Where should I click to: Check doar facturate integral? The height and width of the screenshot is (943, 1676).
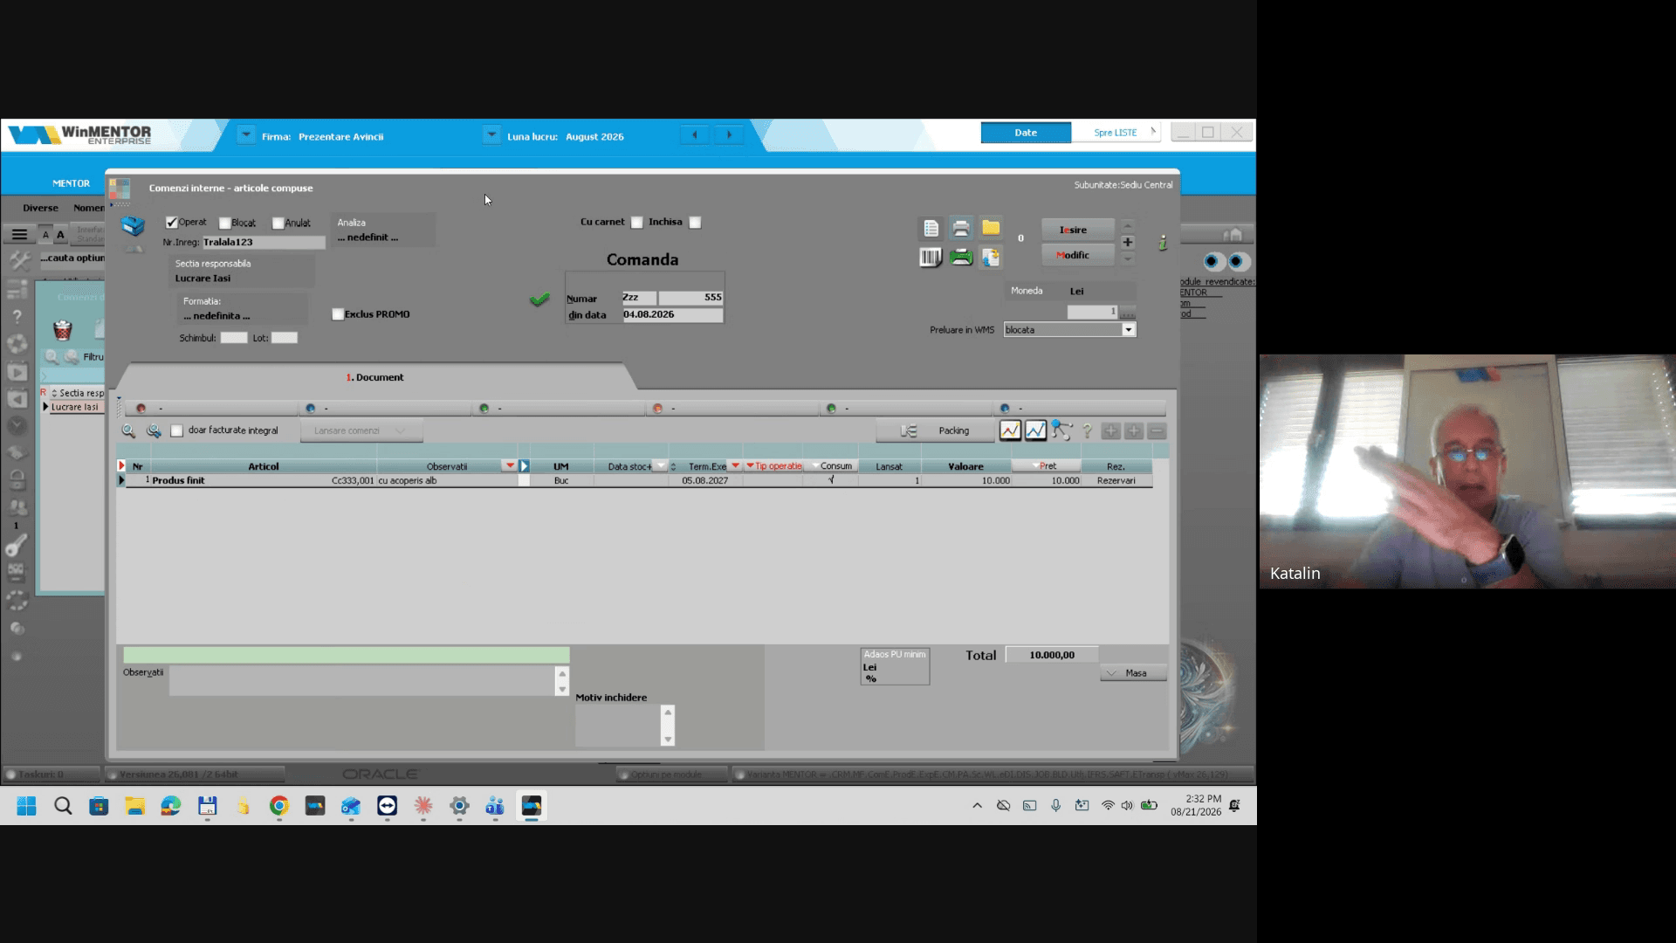pyautogui.click(x=177, y=430)
